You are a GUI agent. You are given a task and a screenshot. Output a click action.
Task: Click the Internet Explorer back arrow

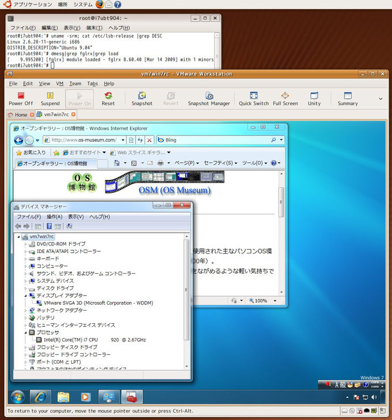click(18, 140)
